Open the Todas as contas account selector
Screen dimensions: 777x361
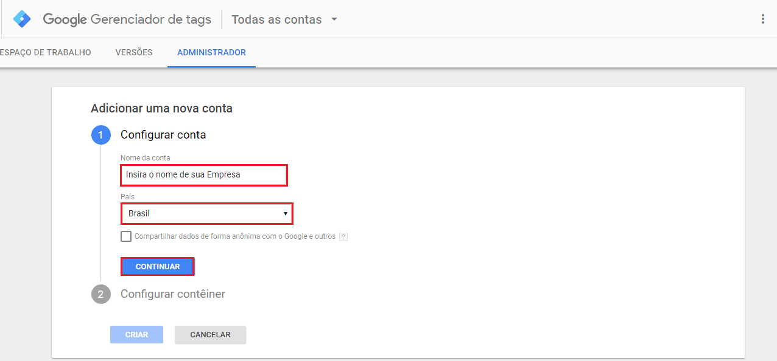(284, 19)
